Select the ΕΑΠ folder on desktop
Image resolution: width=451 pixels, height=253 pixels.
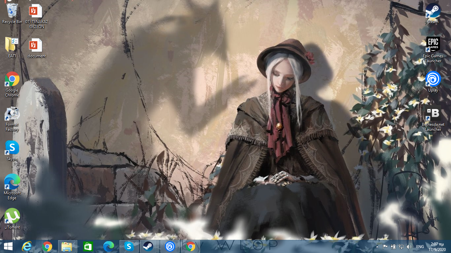point(12,46)
